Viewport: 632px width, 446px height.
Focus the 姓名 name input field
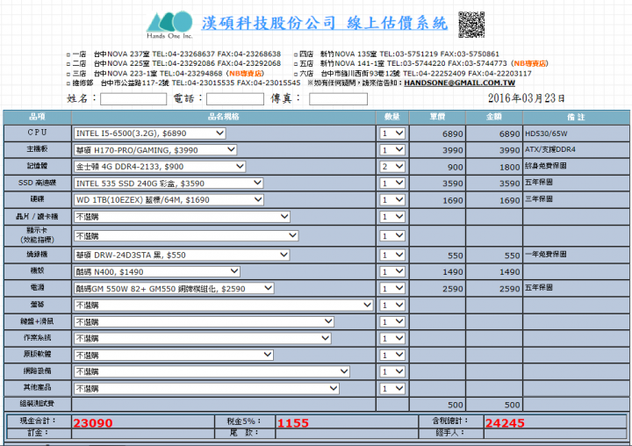(x=133, y=99)
